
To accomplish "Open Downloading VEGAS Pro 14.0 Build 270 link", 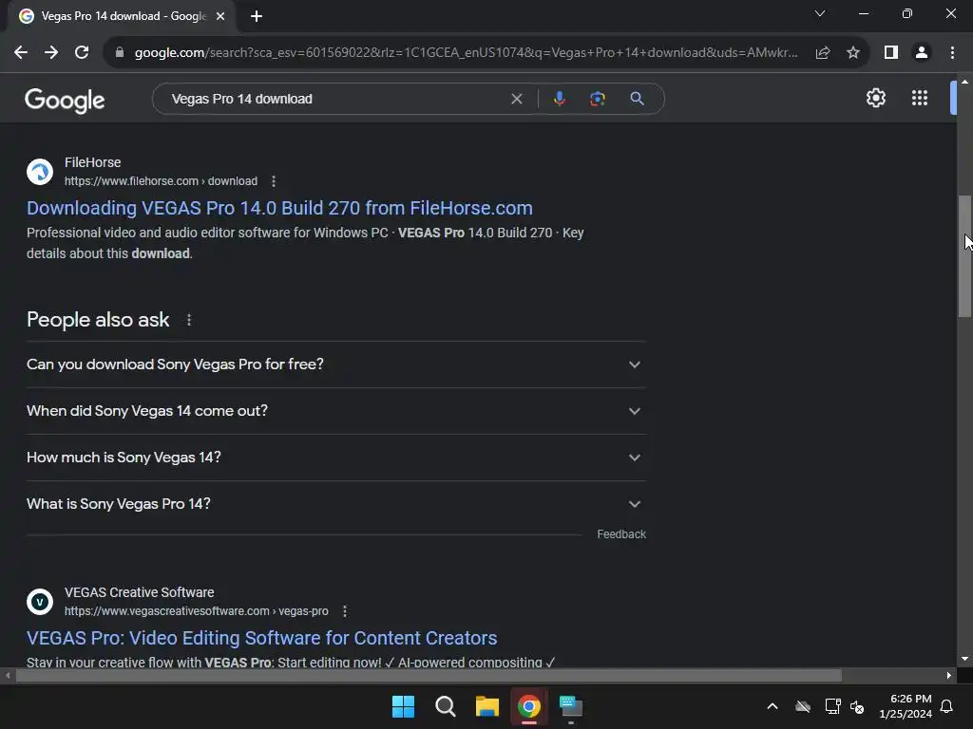I will [279, 208].
